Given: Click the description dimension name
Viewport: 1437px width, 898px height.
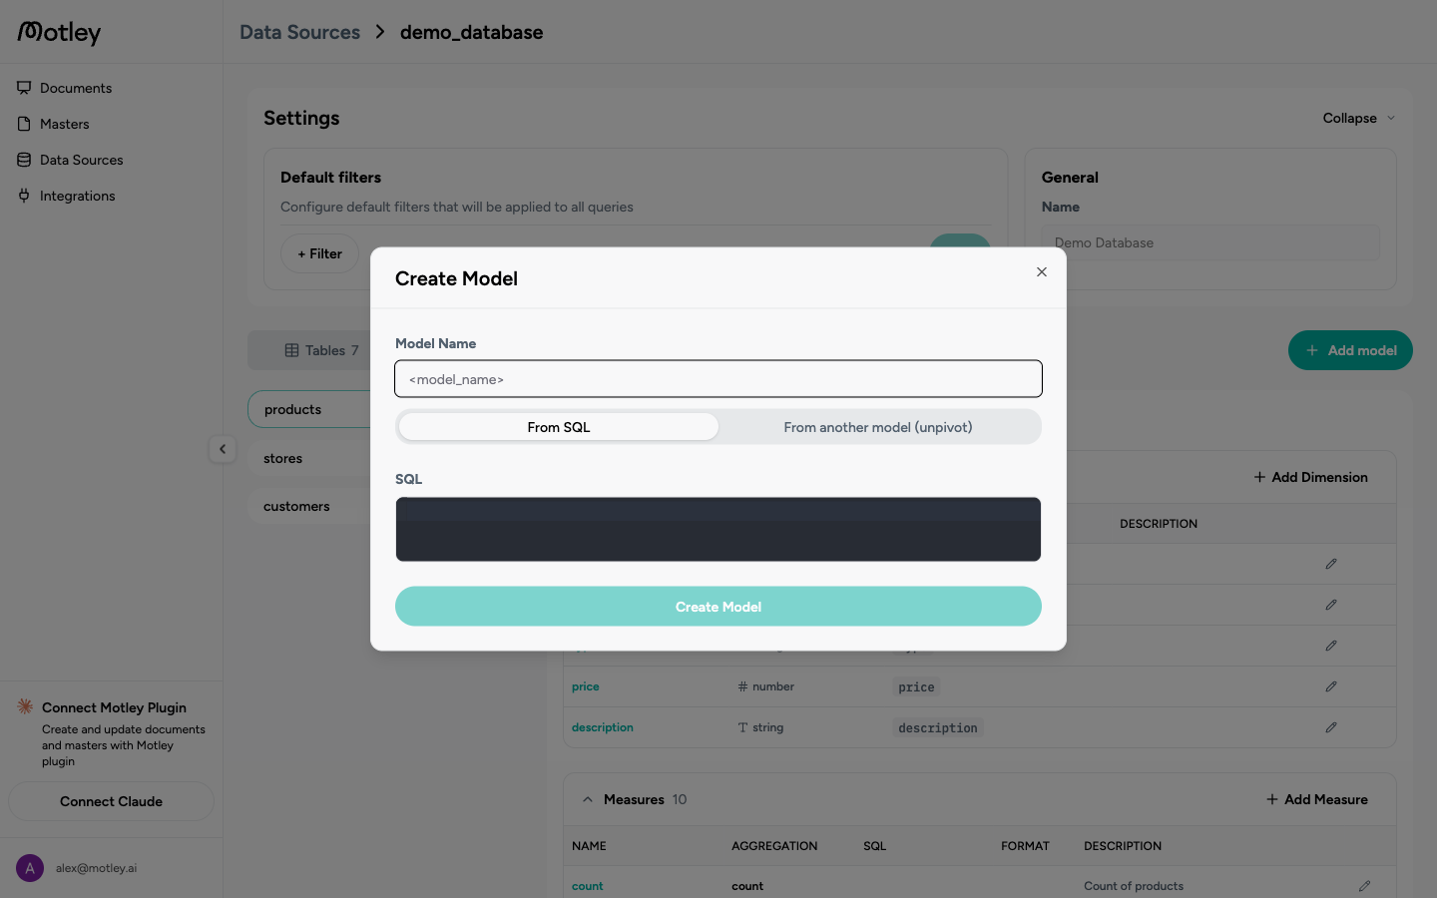Looking at the screenshot, I should [x=603, y=727].
